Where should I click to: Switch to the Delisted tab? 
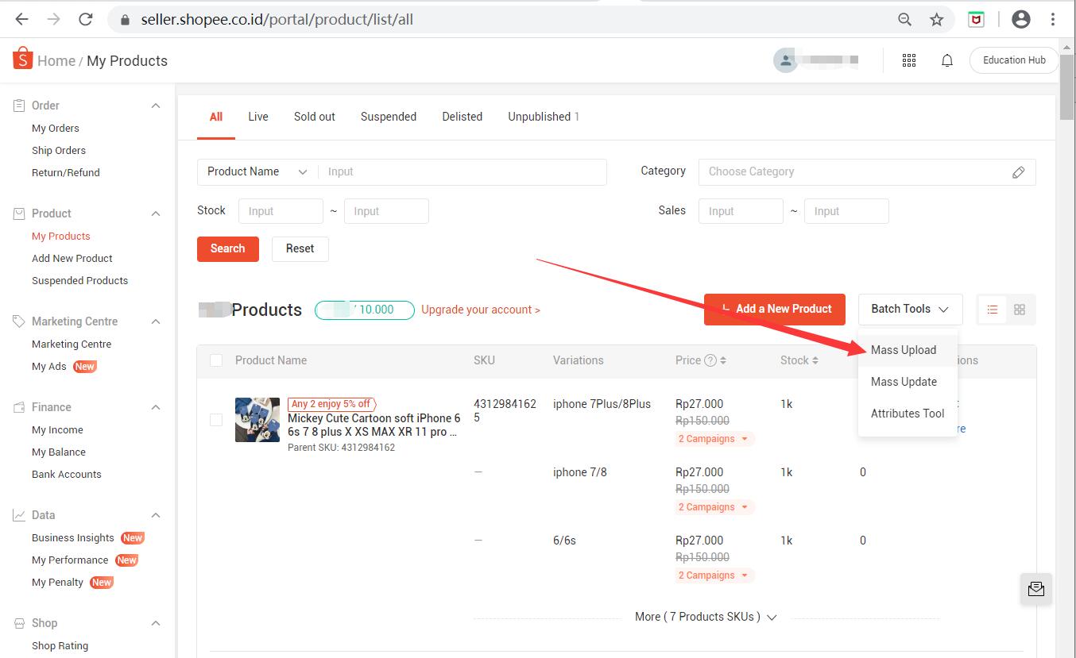463,117
